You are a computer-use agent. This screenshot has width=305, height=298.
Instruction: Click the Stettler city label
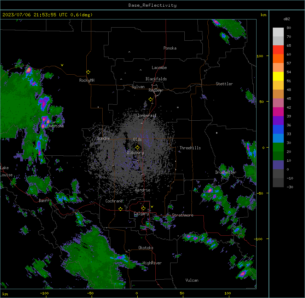pos(224,84)
